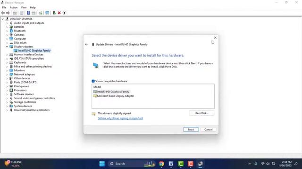
Task: Show hidden system tray icons chevron
Action: click(x=250, y=164)
